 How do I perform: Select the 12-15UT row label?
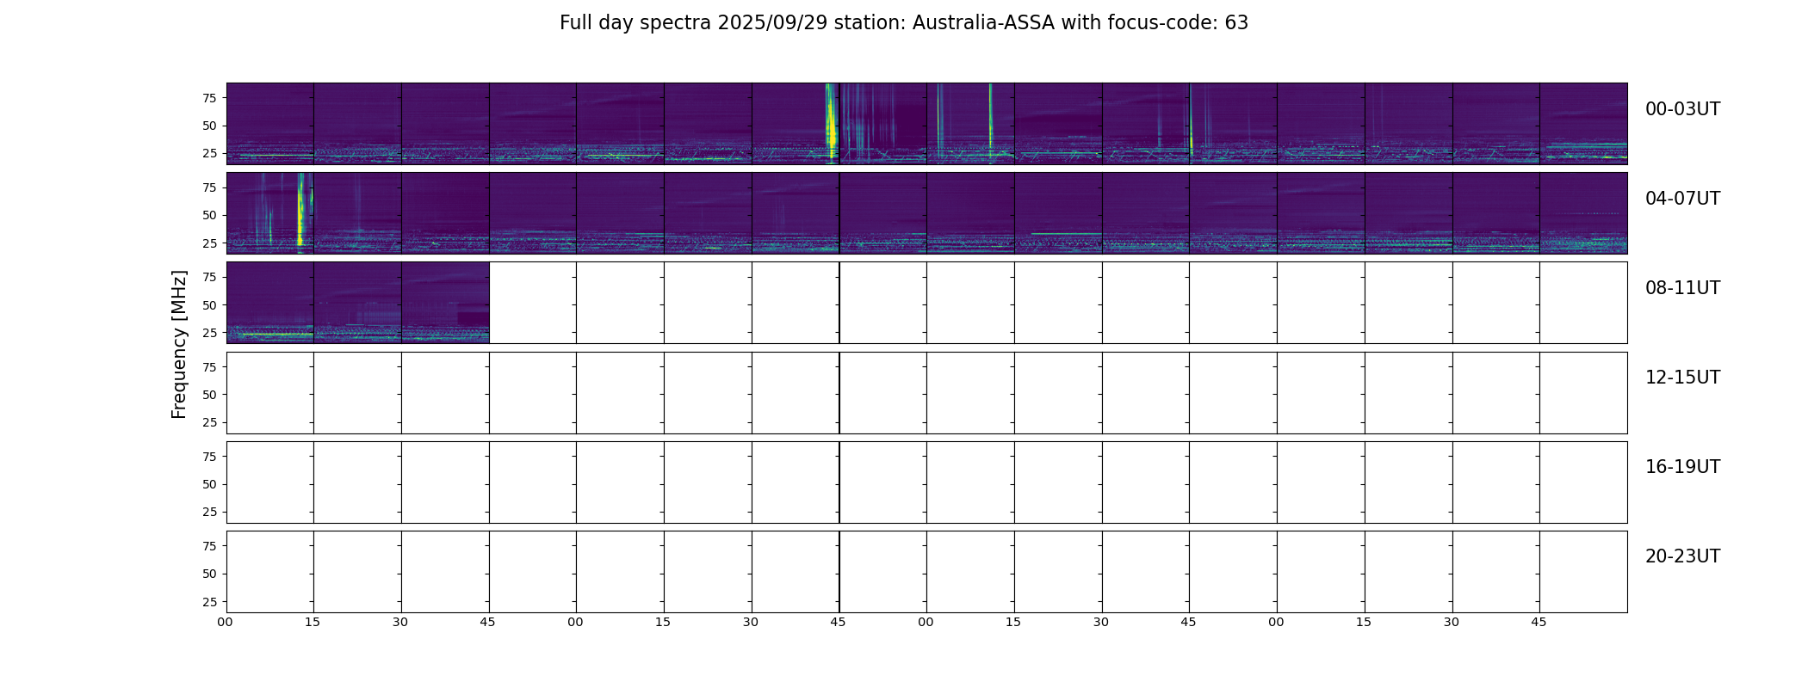pyautogui.click(x=1681, y=378)
